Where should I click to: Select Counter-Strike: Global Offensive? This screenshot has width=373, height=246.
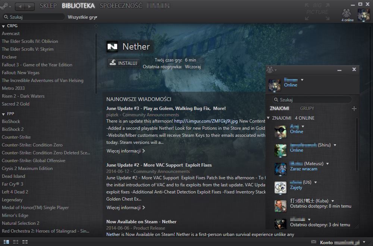(x=34, y=161)
